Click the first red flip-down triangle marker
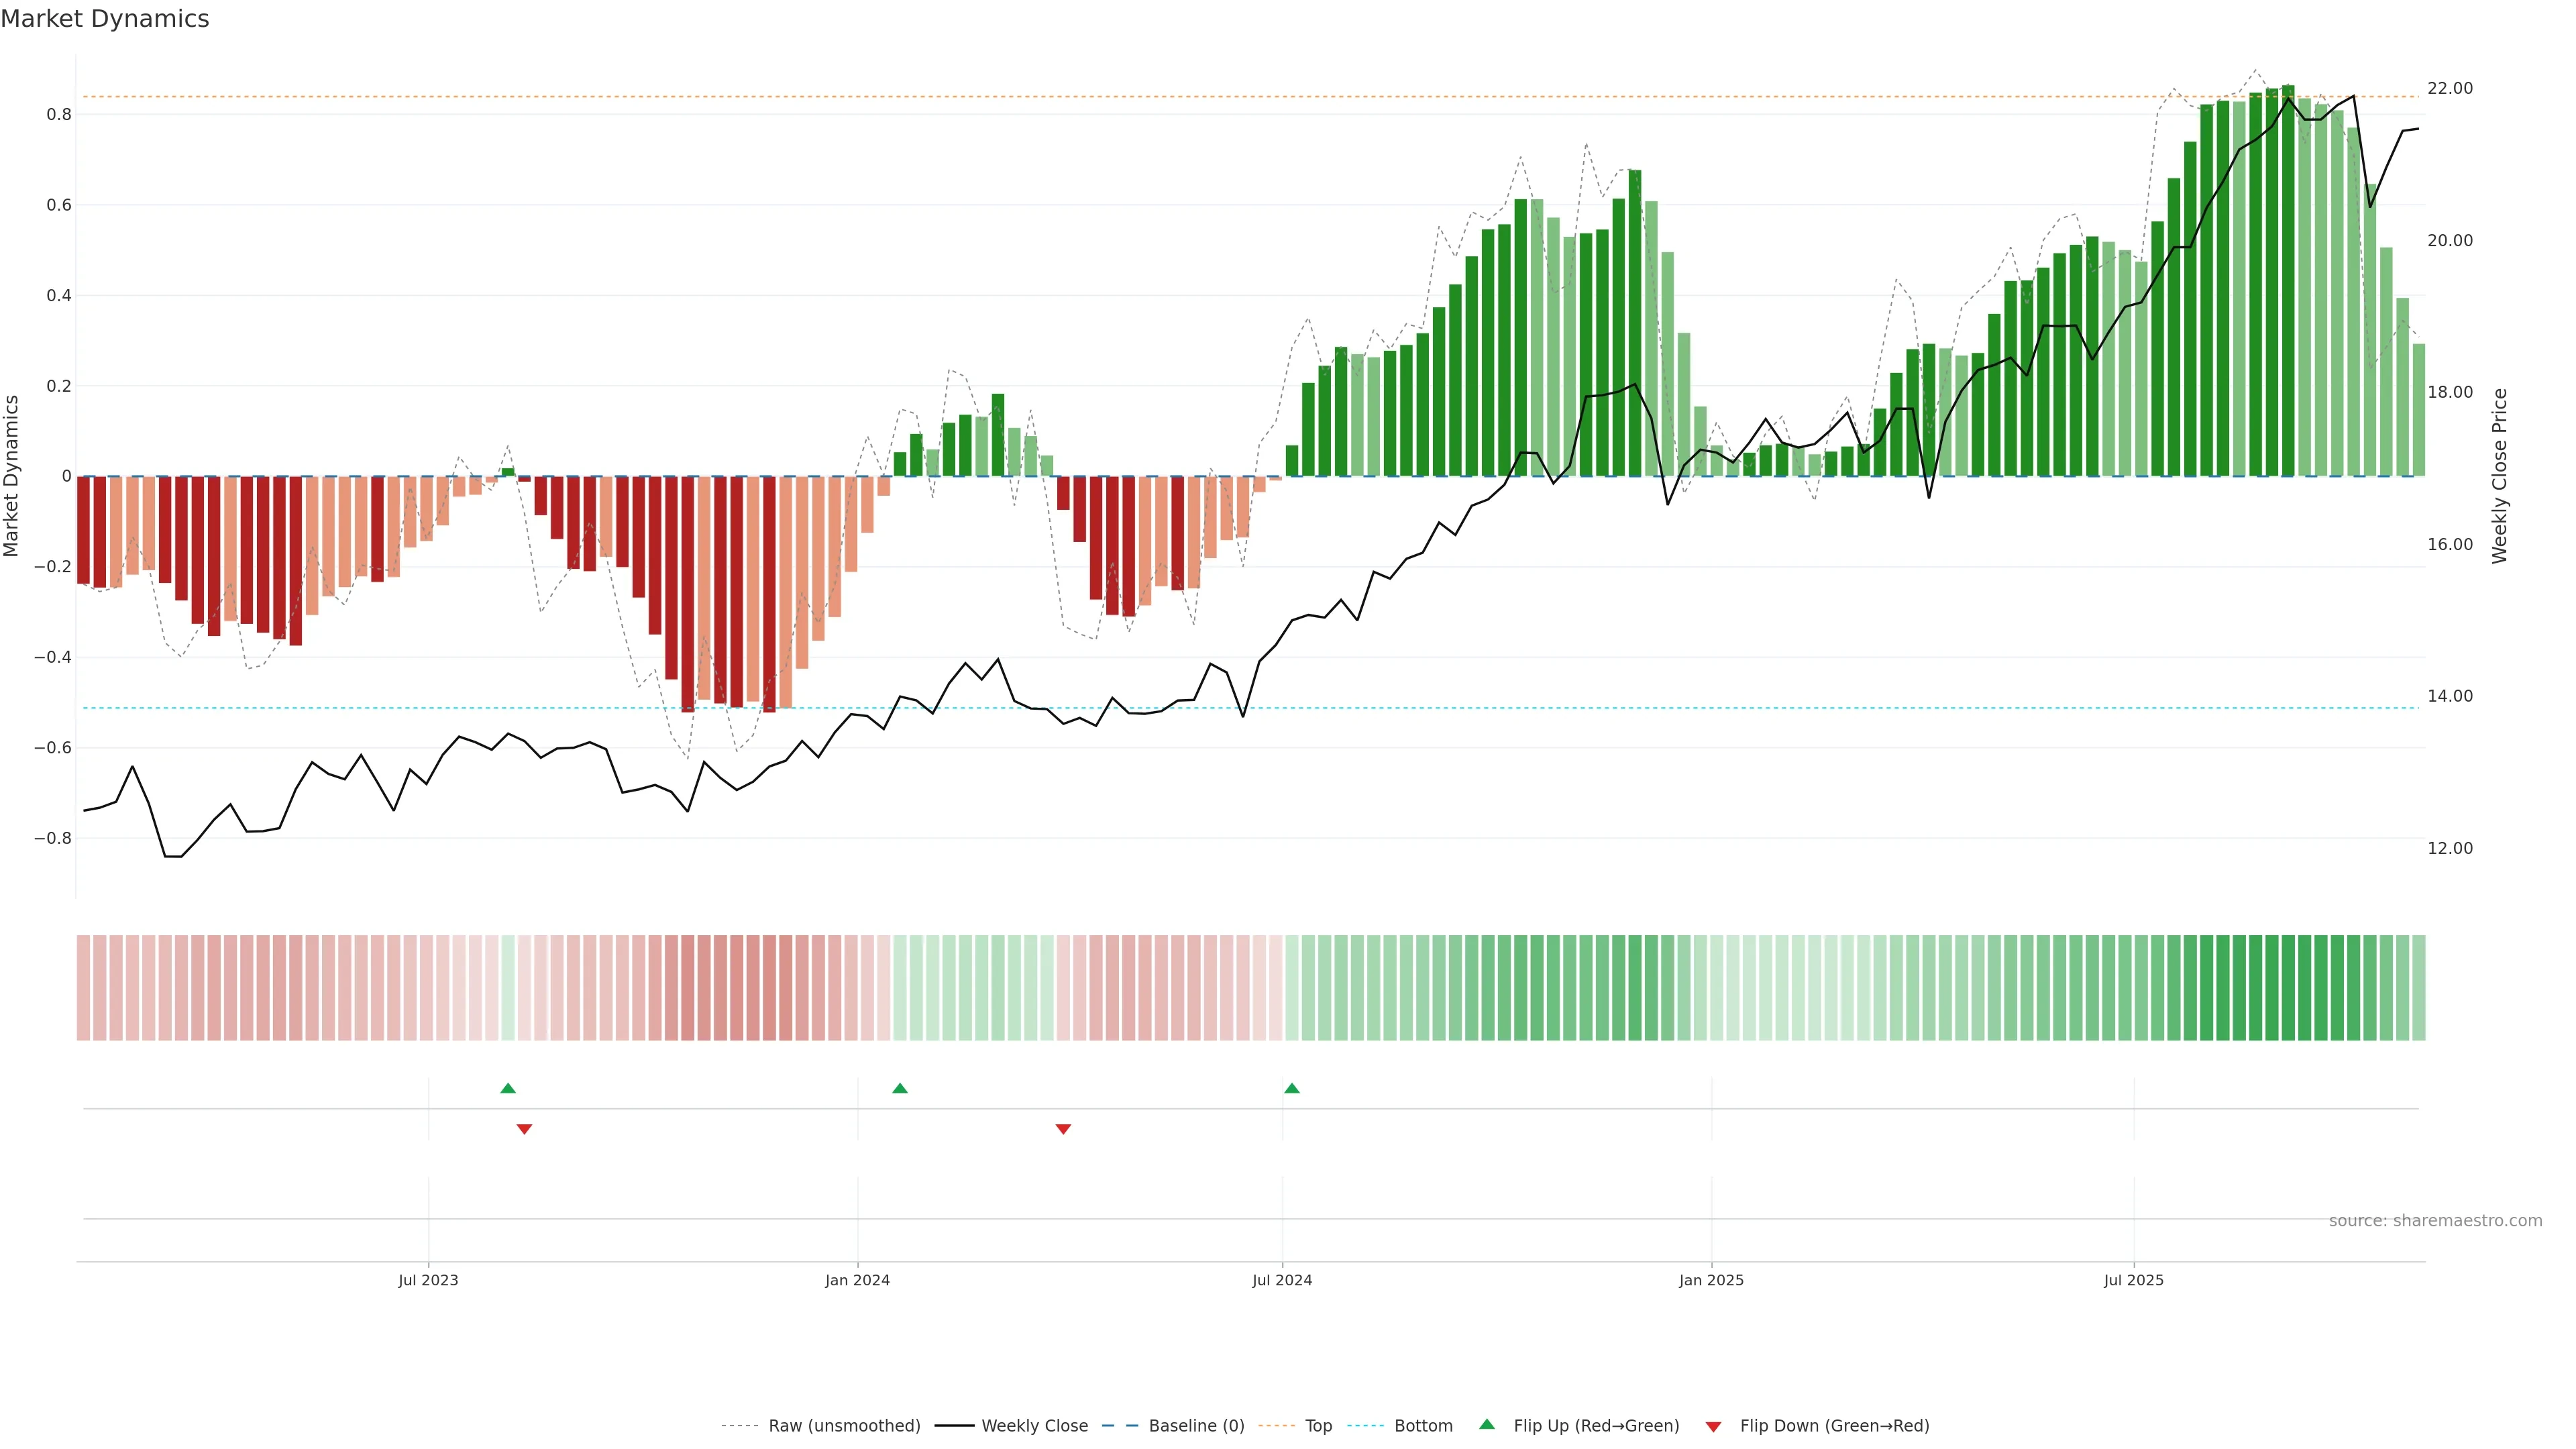The image size is (2576, 1449). (x=524, y=1129)
